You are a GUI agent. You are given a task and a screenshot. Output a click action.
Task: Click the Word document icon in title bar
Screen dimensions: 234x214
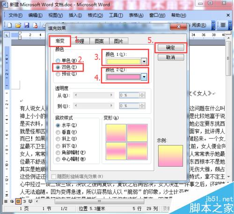(x=5, y=5)
